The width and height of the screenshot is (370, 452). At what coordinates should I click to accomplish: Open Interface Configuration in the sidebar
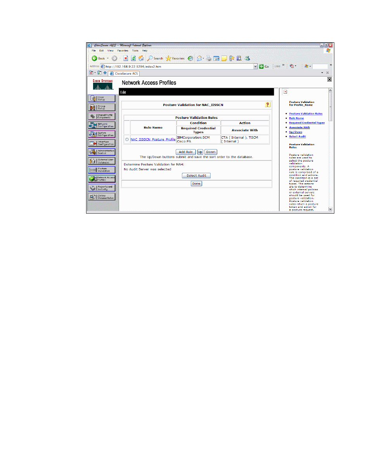pos(102,143)
